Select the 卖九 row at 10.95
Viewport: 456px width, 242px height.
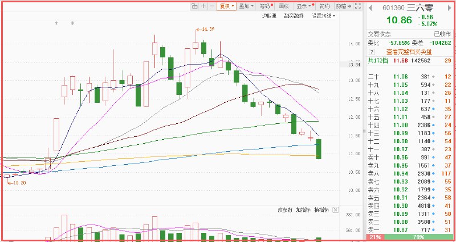coord(409,165)
